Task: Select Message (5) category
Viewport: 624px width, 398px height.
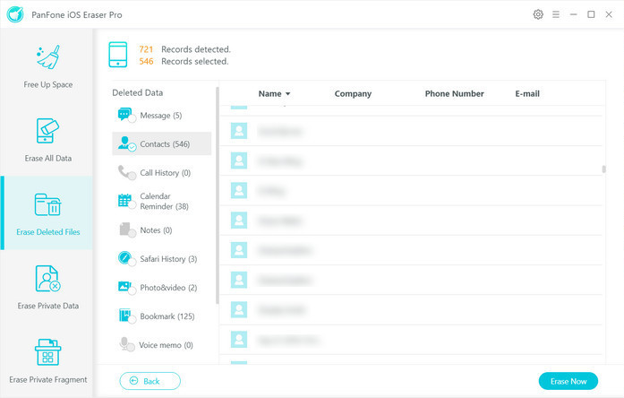Action: click(161, 115)
